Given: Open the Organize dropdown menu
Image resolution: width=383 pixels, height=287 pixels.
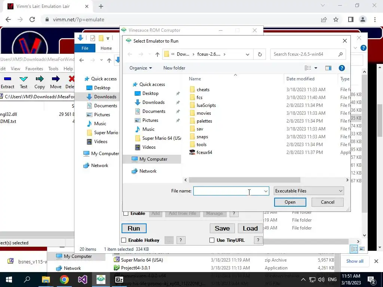Looking at the screenshot, I should [x=141, y=68].
